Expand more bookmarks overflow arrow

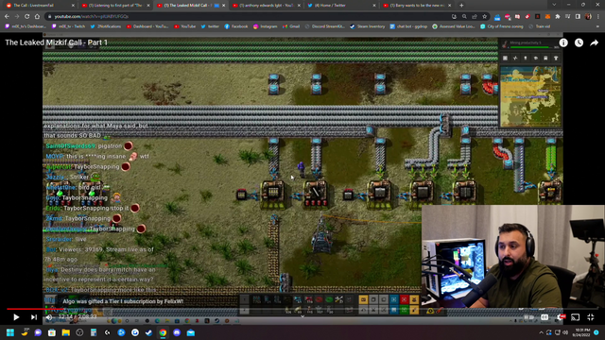click(x=597, y=26)
